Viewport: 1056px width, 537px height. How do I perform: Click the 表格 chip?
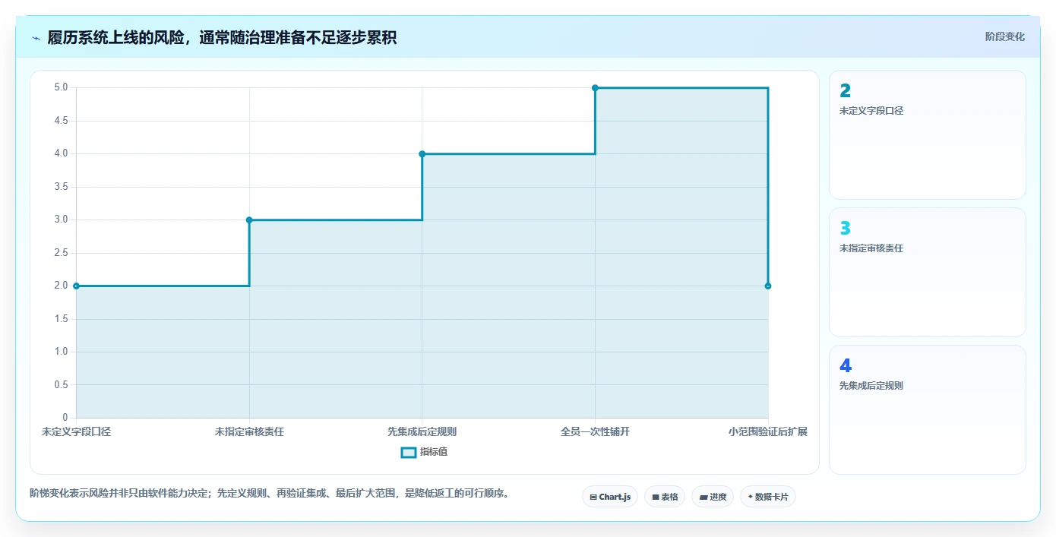665,497
